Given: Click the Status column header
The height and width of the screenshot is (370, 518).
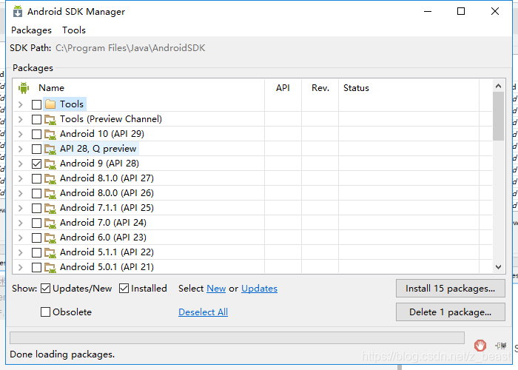Looking at the screenshot, I should pos(408,88).
